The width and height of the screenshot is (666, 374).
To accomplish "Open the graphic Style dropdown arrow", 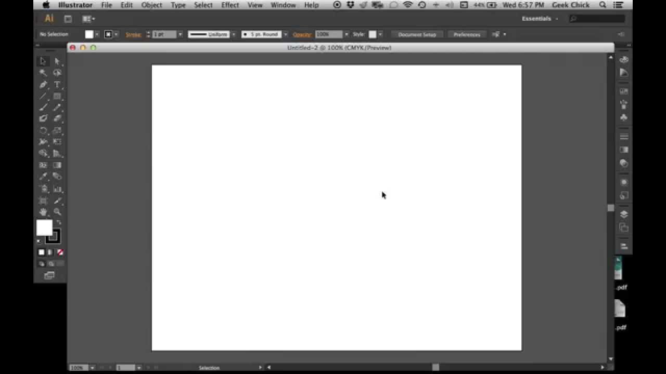I will point(380,34).
